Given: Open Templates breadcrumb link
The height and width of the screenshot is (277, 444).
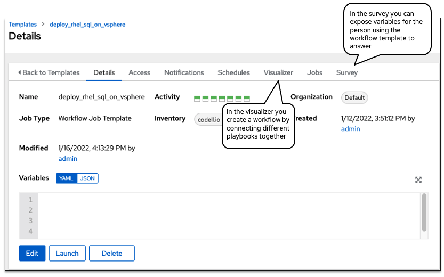Looking at the screenshot, I should (23, 25).
